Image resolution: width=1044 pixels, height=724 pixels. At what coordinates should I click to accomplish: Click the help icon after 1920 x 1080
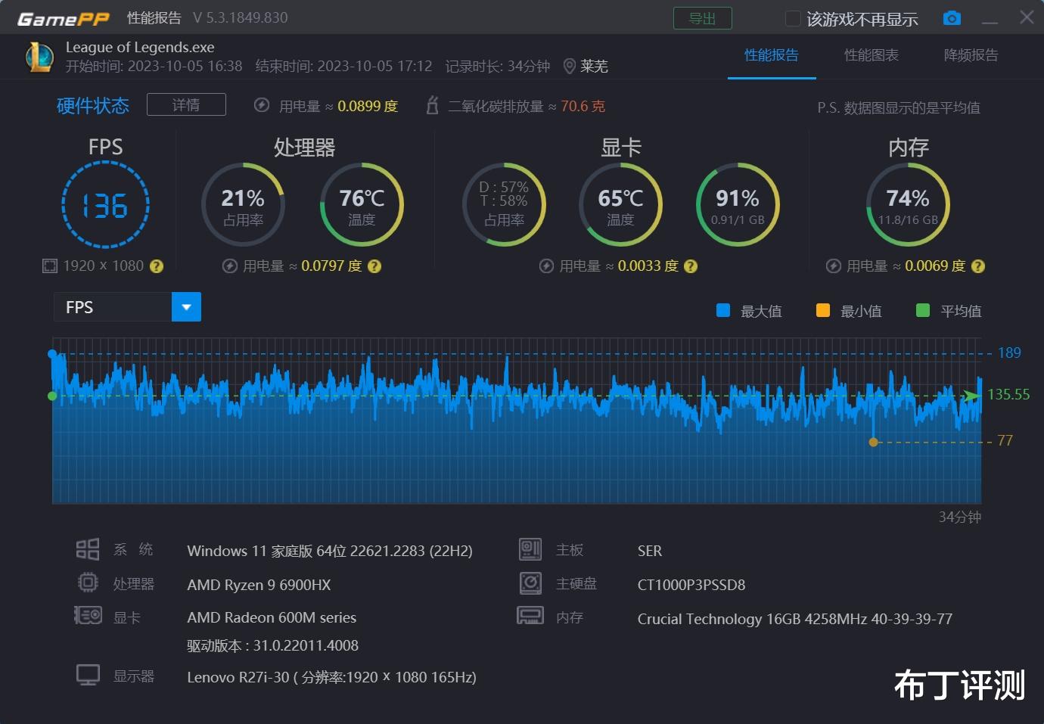coord(157,266)
